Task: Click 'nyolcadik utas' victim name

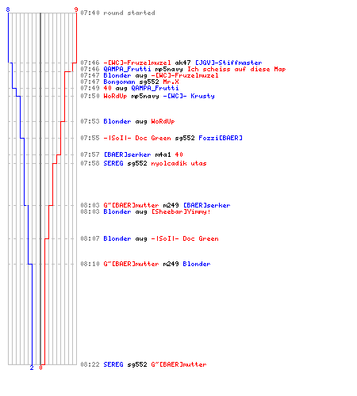Action: click(178, 163)
